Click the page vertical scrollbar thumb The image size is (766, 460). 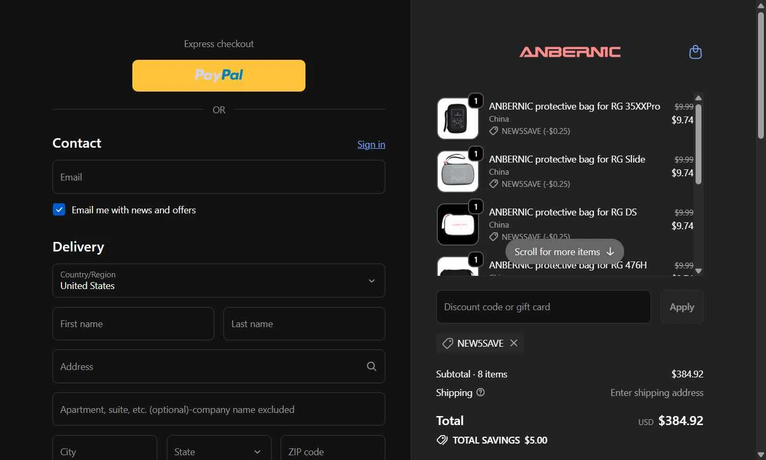(x=761, y=75)
